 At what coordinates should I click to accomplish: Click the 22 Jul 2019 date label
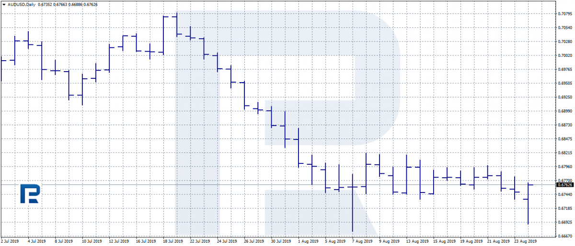click(x=200, y=242)
